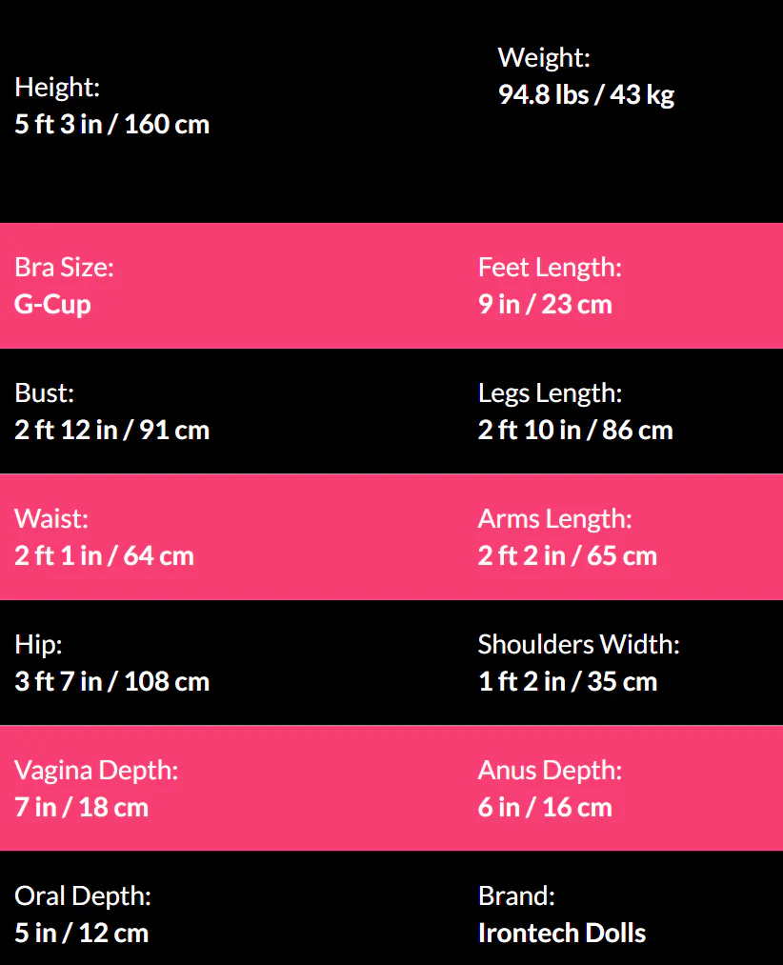Click the Hip label
The image size is (783, 965).
pyautogui.click(x=38, y=645)
